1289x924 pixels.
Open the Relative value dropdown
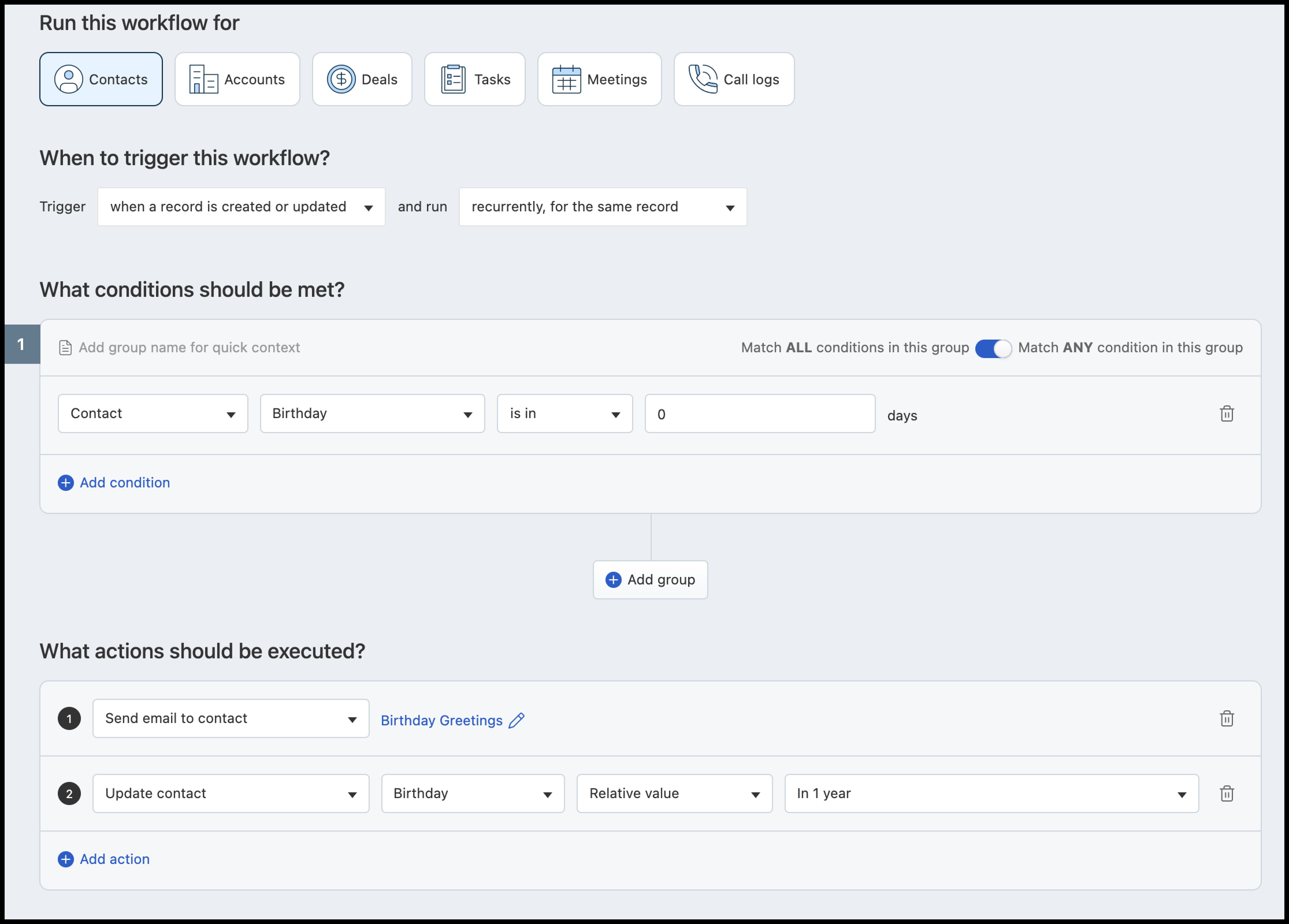pyautogui.click(x=674, y=793)
